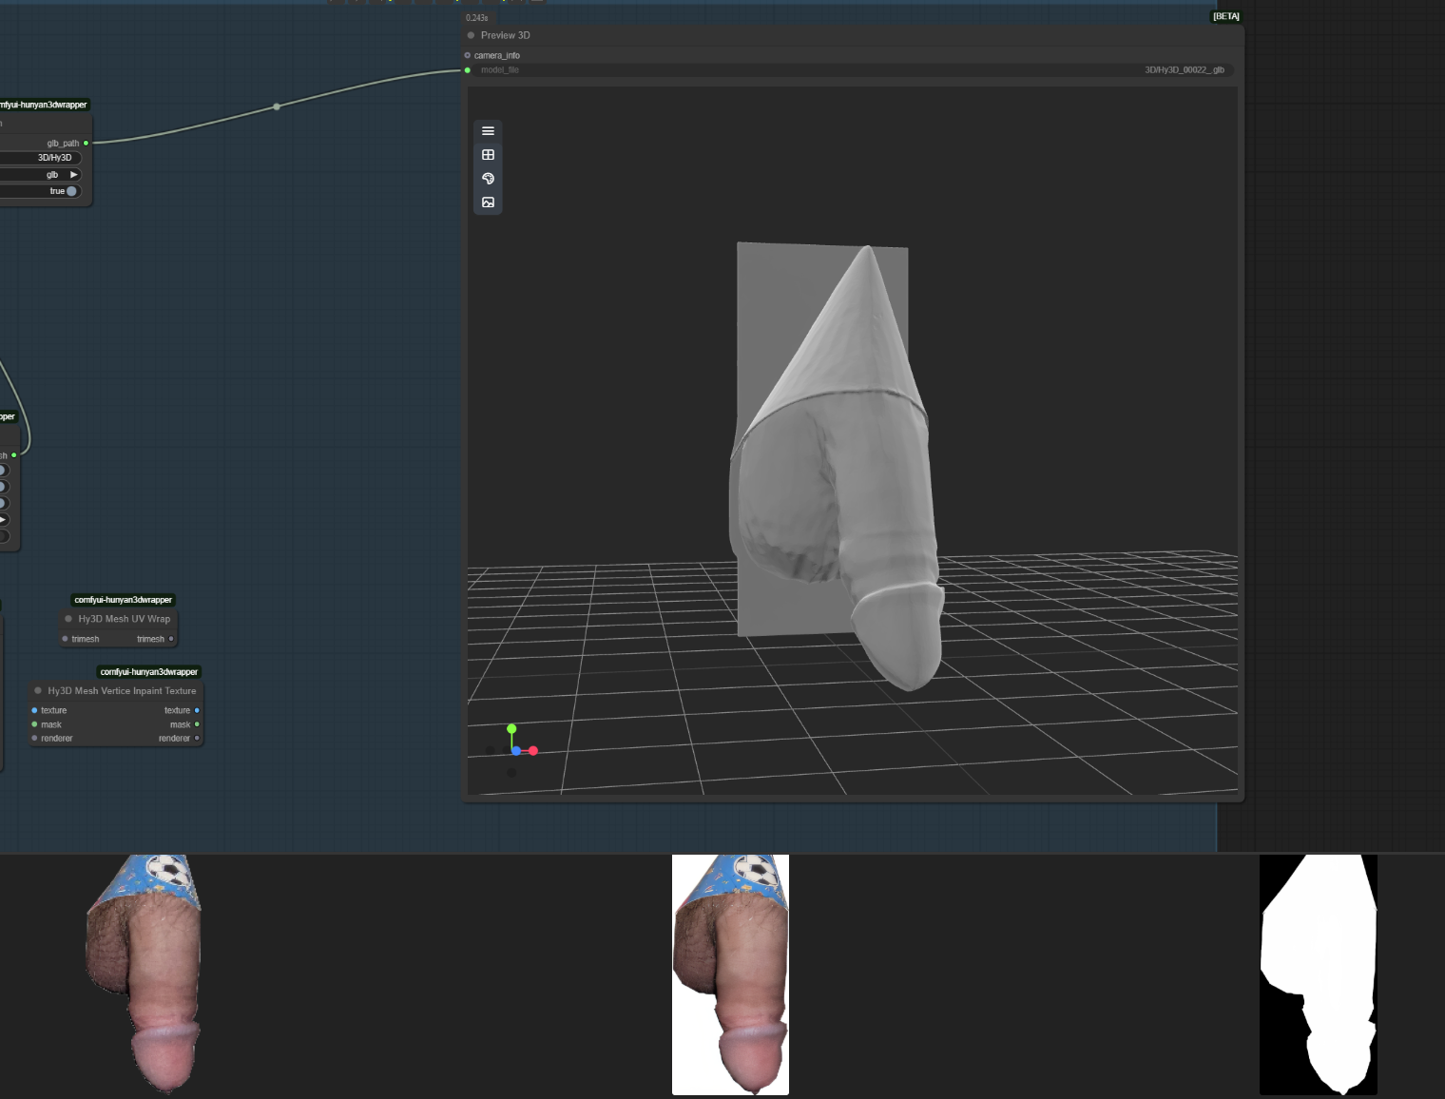The width and height of the screenshot is (1445, 1099).
Task: Click the model_file input connector dot
Action: (x=468, y=70)
